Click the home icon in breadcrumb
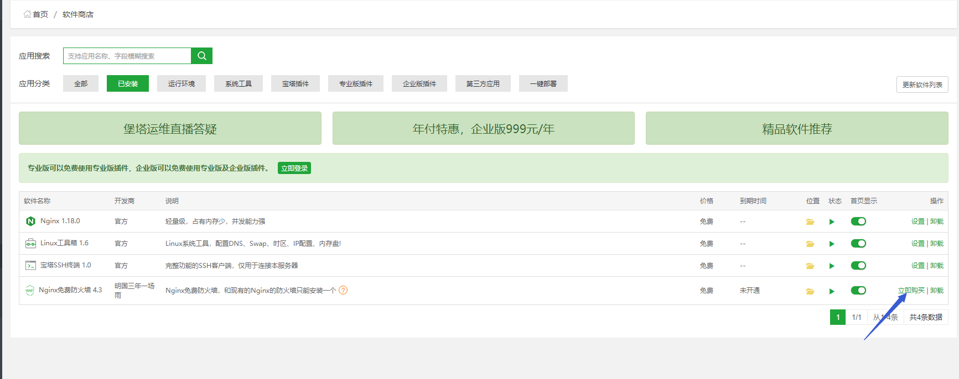Screen dimensions: 959x379 [x=27, y=14]
